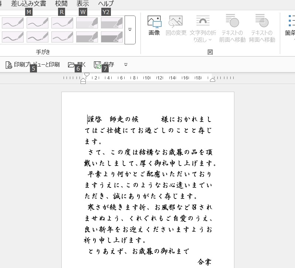Screen dimensions: 295x268
Task: Click the line beginning さて、この度は結構な
Action: click(150, 152)
